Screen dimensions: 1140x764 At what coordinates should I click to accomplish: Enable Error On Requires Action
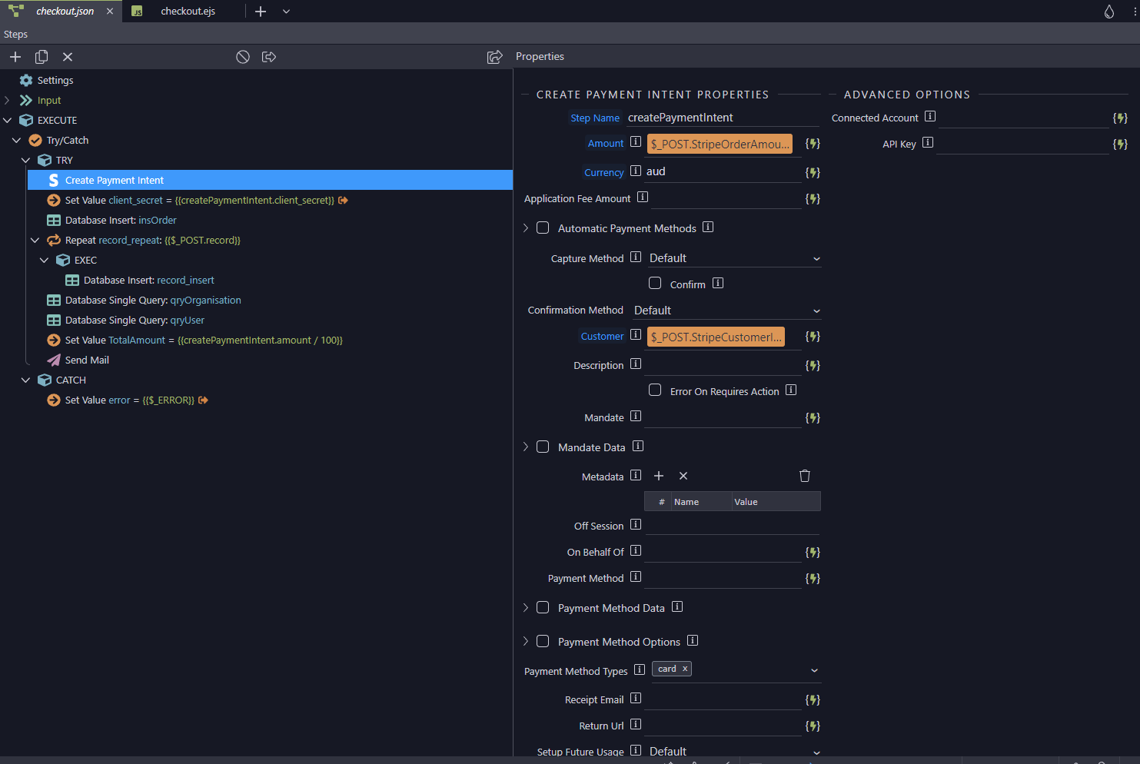654,390
